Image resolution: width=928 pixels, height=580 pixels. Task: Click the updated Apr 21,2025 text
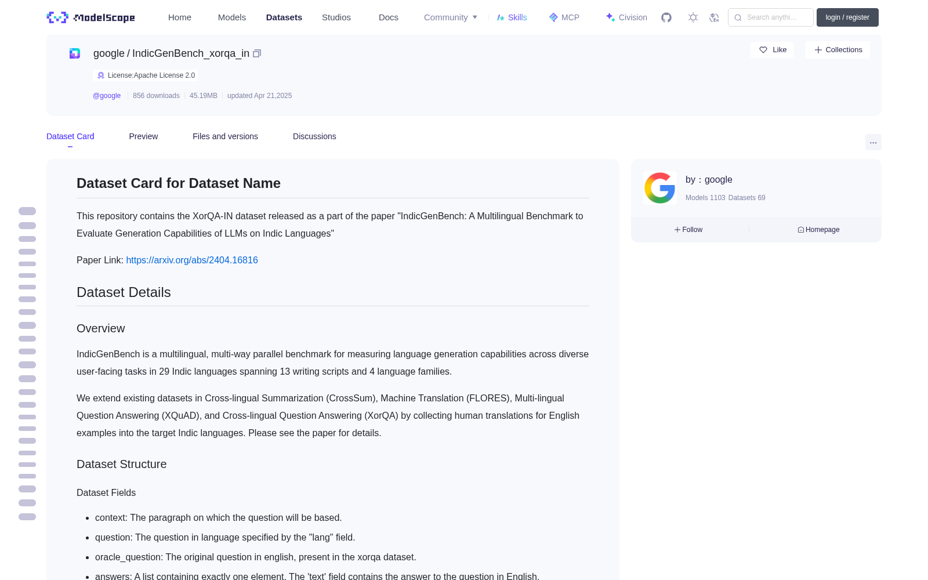[x=259, y=96]
